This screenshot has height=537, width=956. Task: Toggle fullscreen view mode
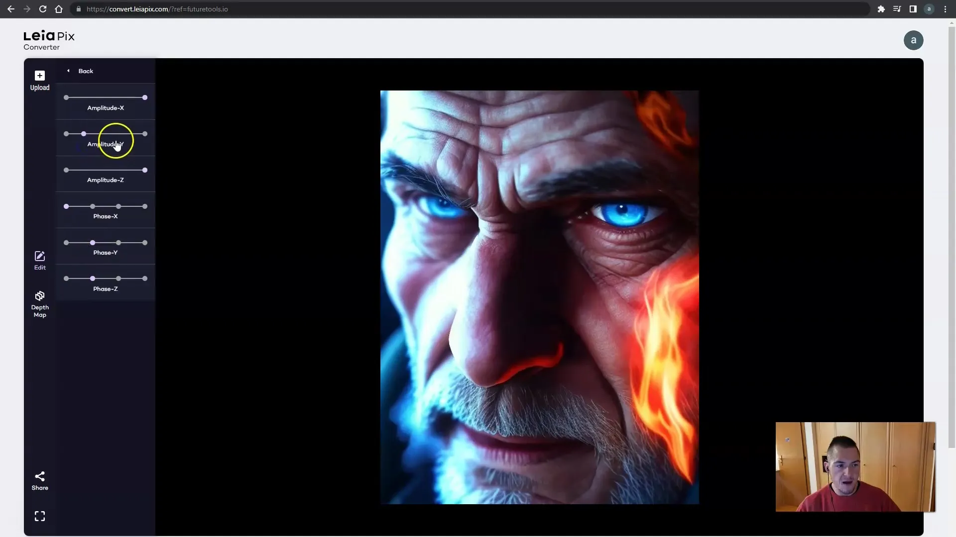pos(40,517)
